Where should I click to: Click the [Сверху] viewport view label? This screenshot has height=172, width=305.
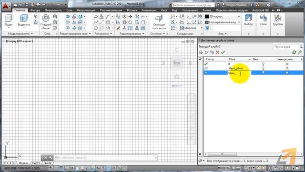point(12,41)
